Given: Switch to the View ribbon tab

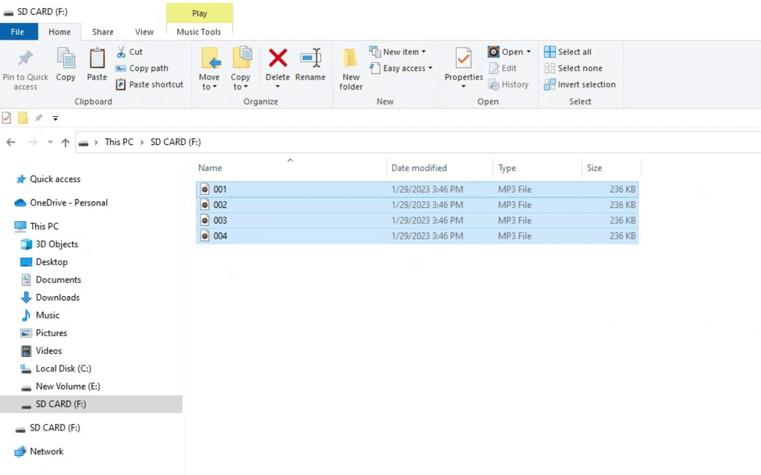Looking at the screenshot, I should pyautogui.click(x=144, y=32).
